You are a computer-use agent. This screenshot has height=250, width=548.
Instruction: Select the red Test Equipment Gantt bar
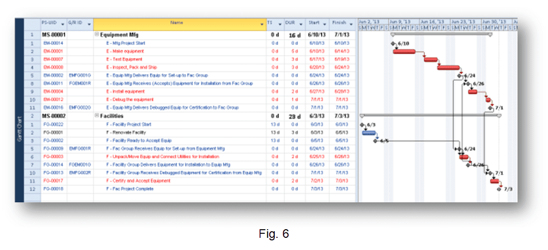(x=431, y=59)
